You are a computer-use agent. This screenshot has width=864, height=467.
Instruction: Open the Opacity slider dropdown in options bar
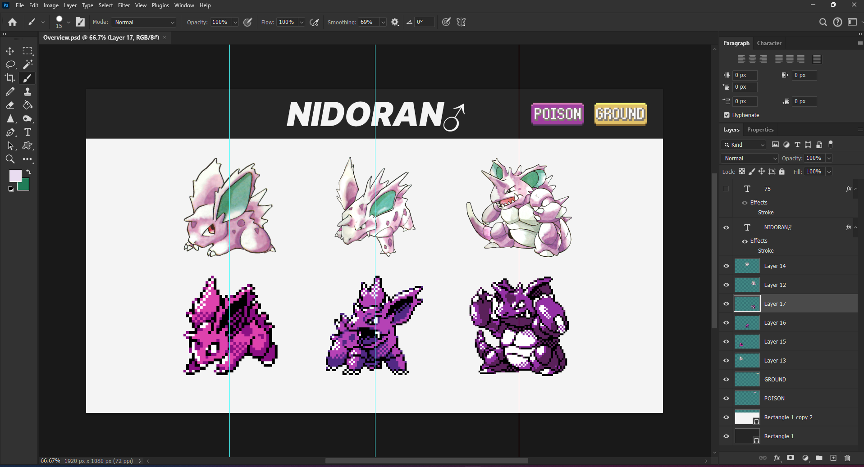click(x=235, y=22)
